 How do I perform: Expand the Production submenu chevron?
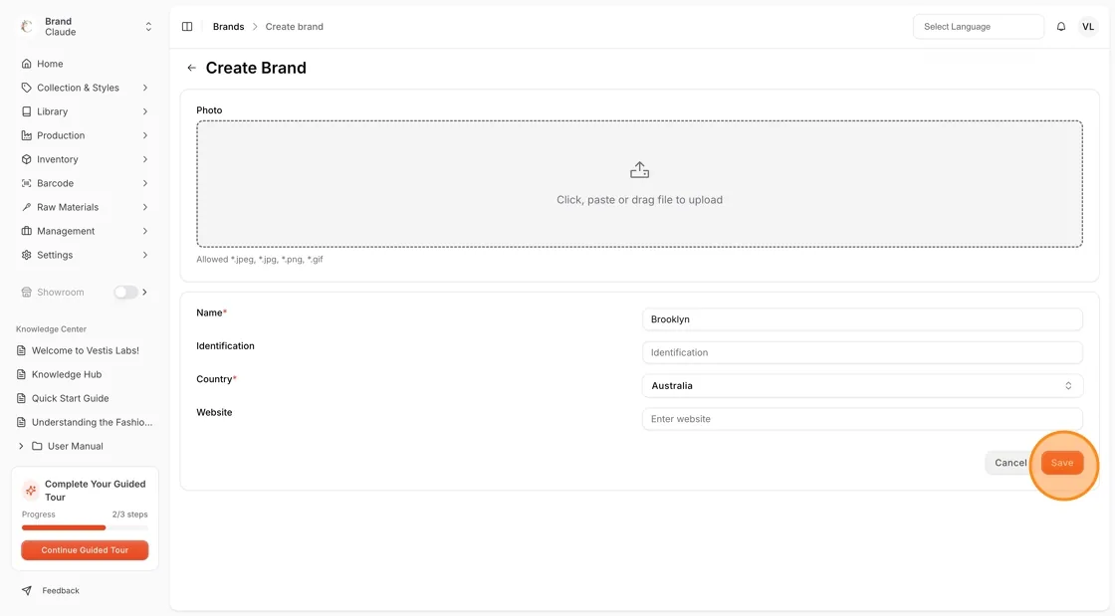(x=145, y=135)
